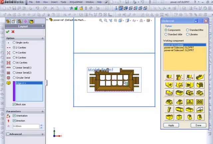
Task: Open the Hide/Show Items dropdown arrow
Action: [137, 21]
